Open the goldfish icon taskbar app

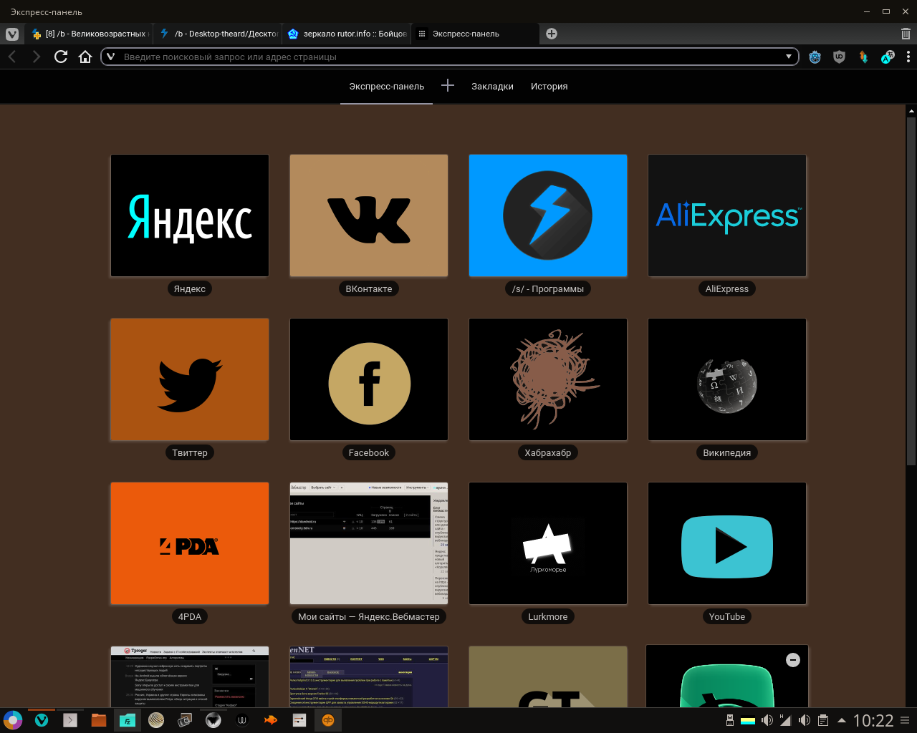pyautogui.click(x=271, y=720)
